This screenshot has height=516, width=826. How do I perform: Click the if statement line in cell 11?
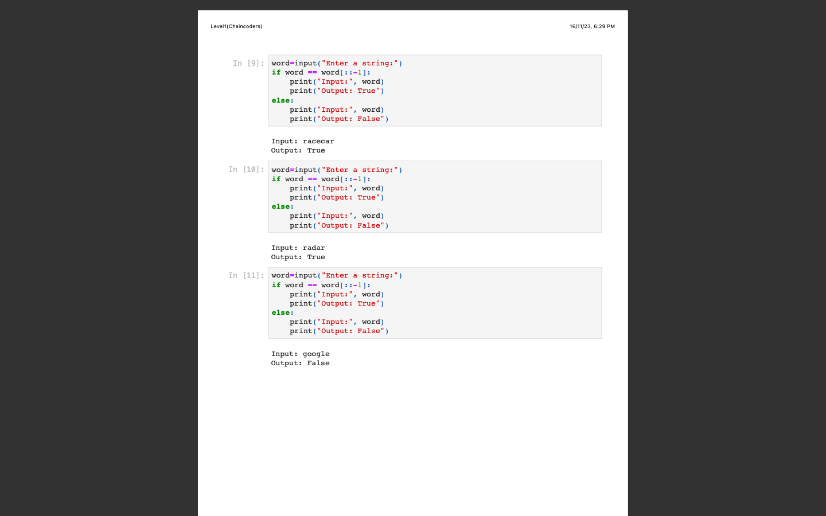pos(321,285)
